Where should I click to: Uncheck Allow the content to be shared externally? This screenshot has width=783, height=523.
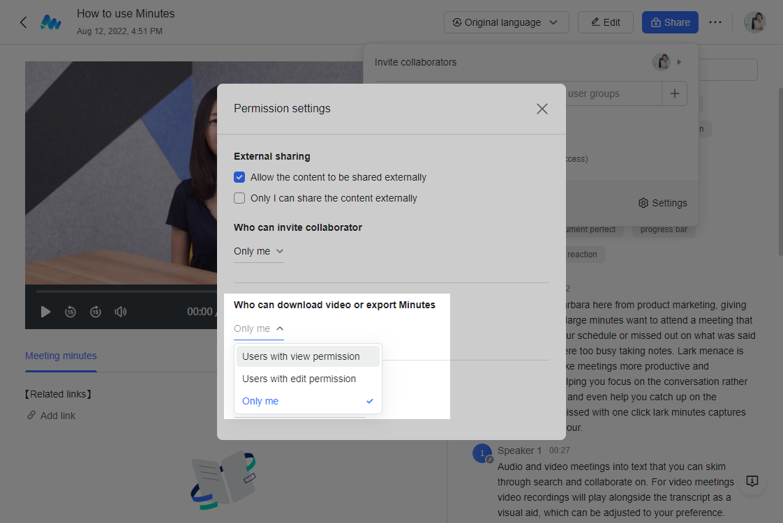[x=239, y=177]
